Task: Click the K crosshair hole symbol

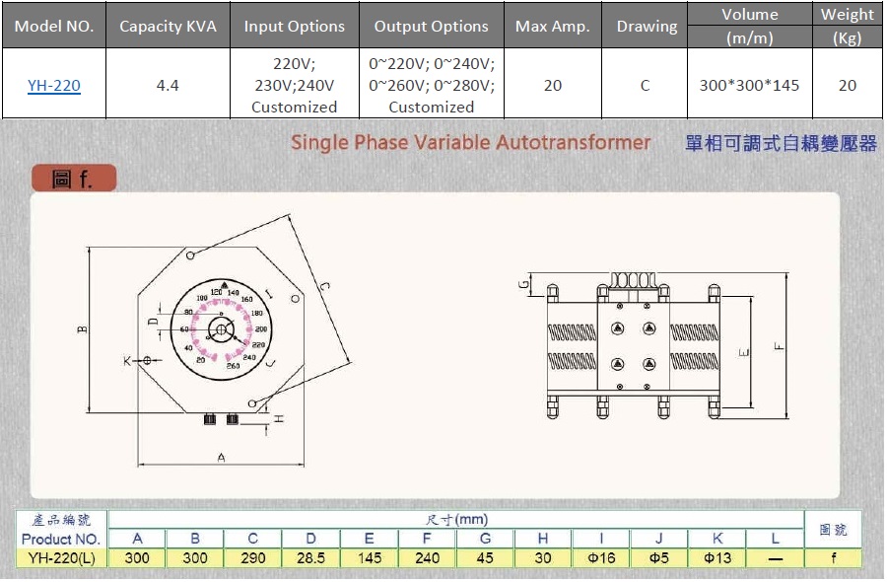Action: pyautogui.click(x=147, y=361)
